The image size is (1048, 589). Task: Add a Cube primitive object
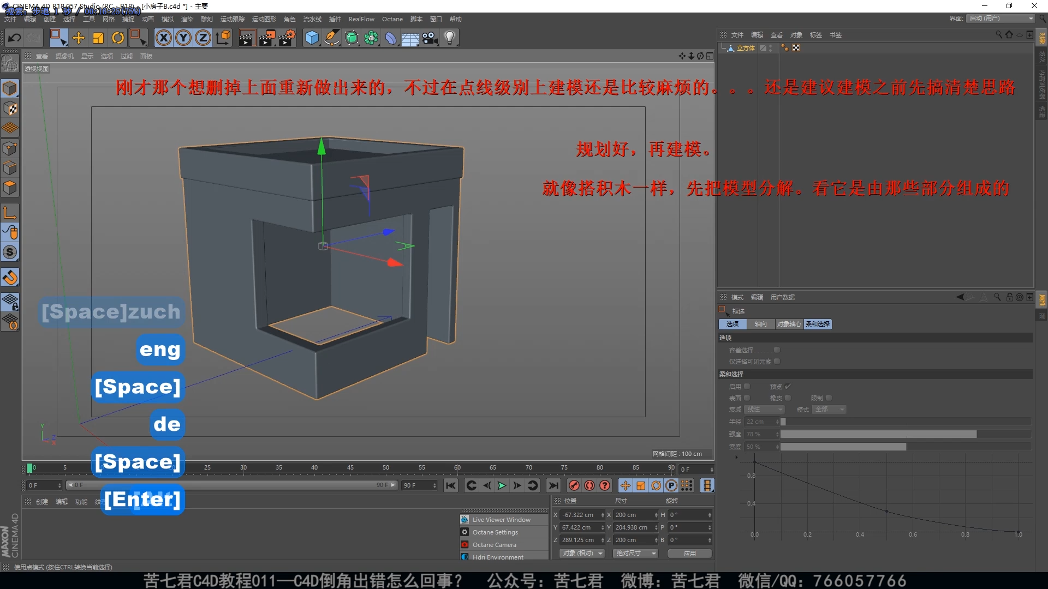(x=312, y=38)
